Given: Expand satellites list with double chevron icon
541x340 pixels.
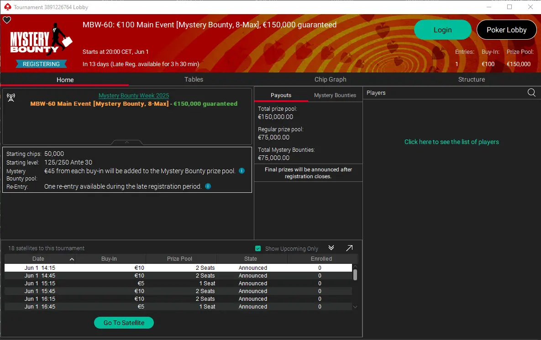Looking at the screenshot, I should 331,248.
